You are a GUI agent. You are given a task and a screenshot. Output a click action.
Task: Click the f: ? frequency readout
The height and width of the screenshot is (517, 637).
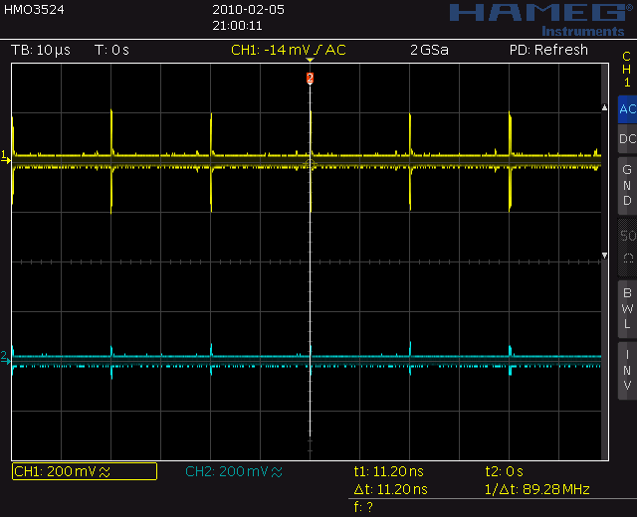(363, 507)
